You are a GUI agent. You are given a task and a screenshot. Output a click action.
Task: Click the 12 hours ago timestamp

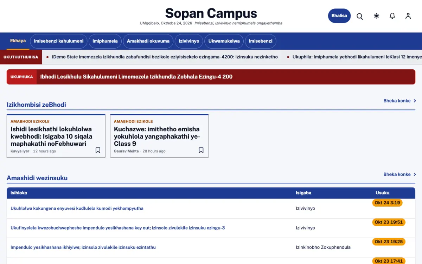coord(44,151)
